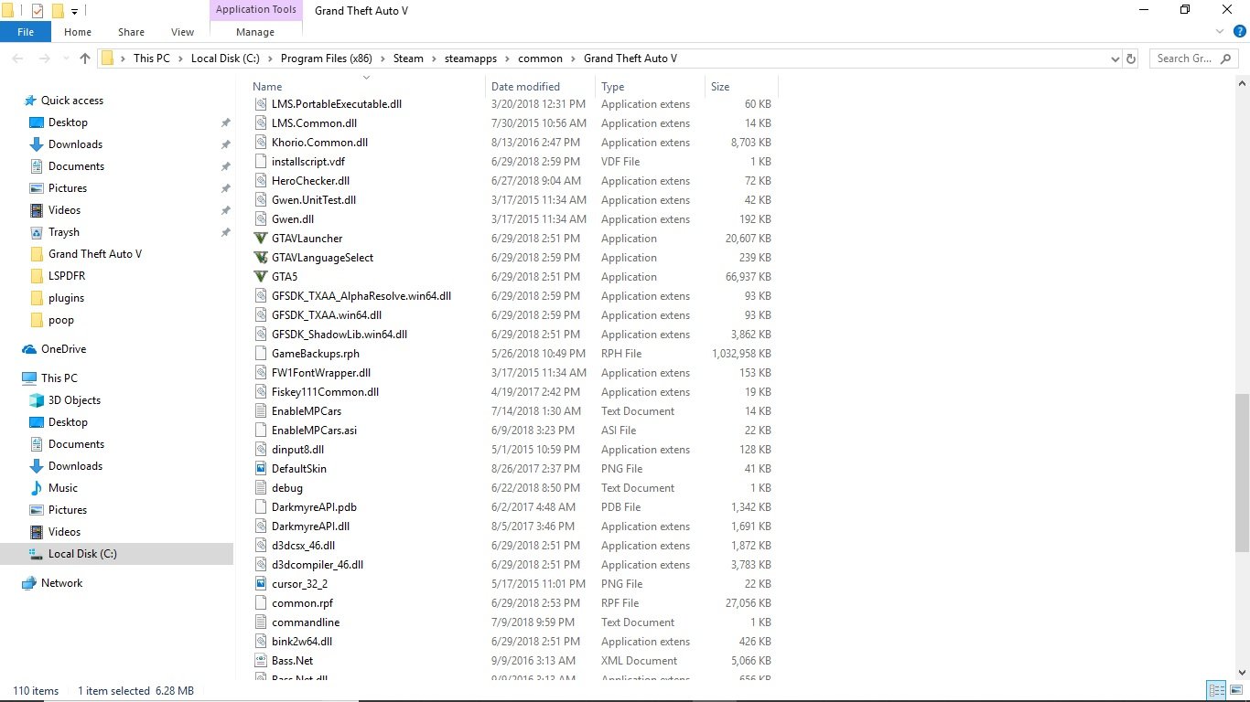Click the DefaultSkin PNG file icon
1250x702 pixels.
(x=261, y=469)
